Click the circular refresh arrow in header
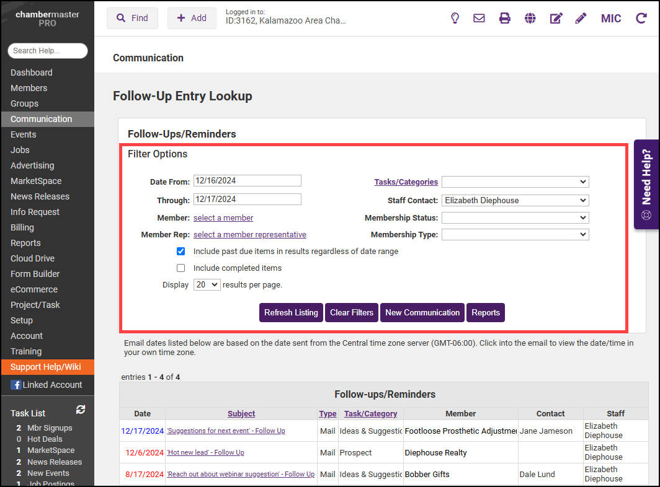Screen dimensions: 660x487 (x=641, y=18)
